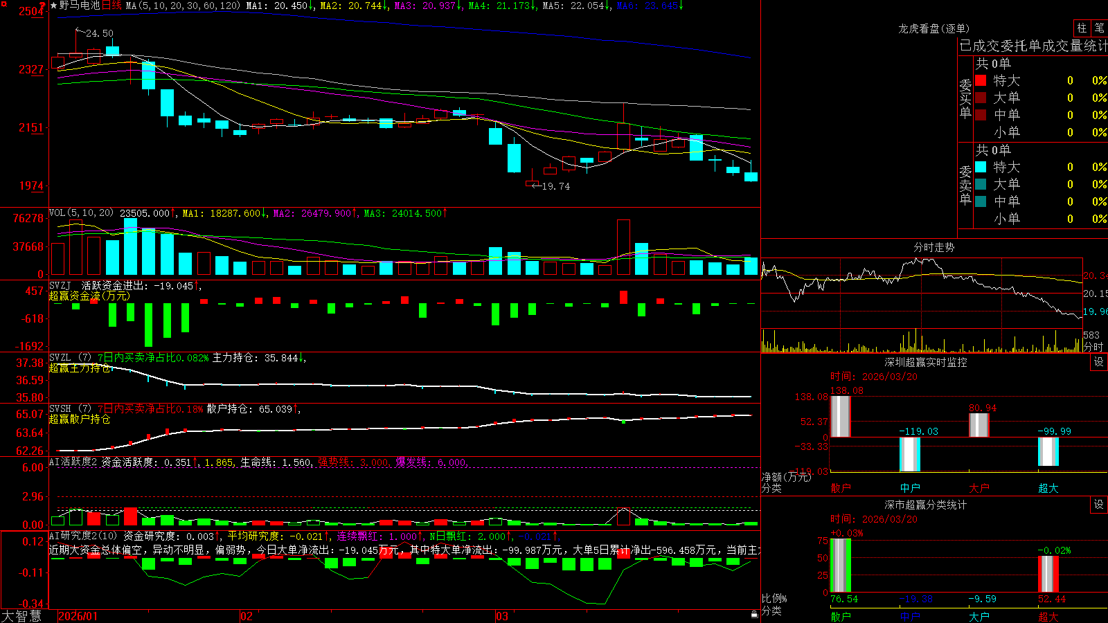
Task: Open VOL(5,10,20) indicator parameters
Action: click(81, 213)
